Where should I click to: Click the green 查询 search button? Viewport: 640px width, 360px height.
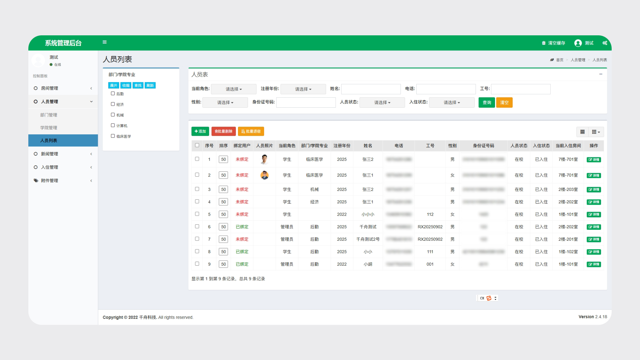tap(487, 103)
